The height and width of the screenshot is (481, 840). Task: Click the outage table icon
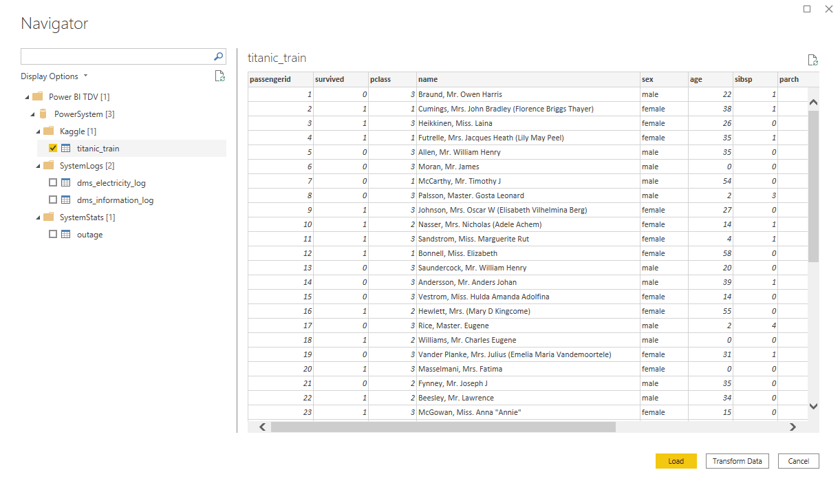pos(66,235)
